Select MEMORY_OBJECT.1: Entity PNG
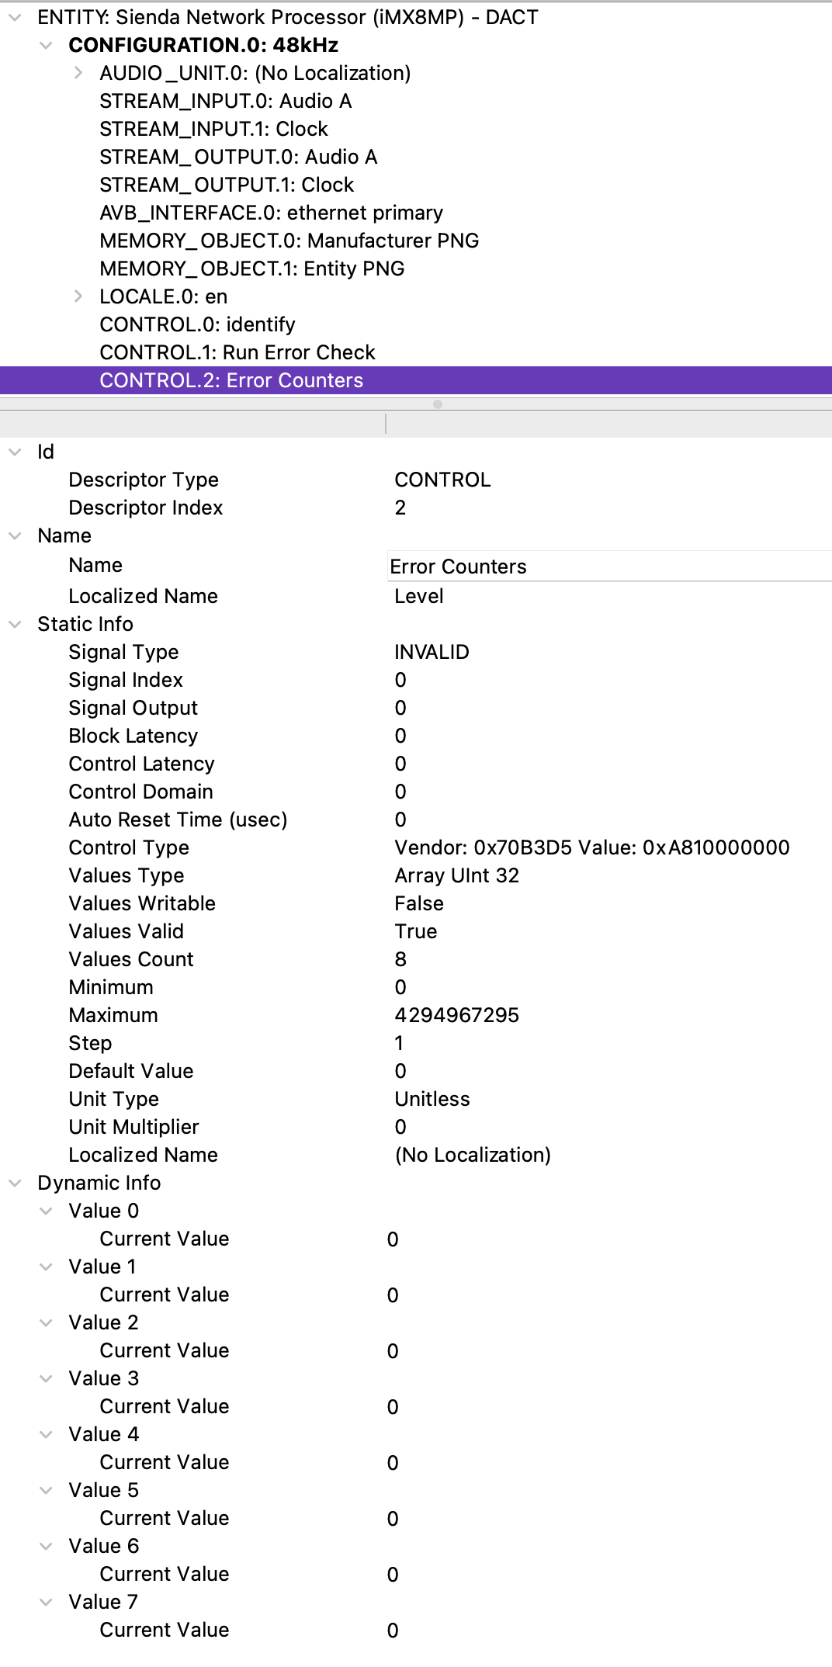 pos(416,269)
